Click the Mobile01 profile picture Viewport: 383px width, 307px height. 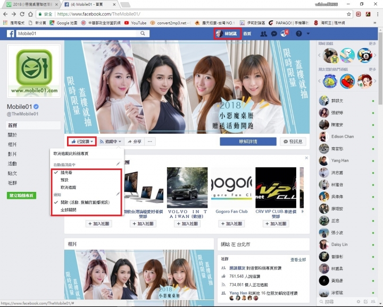point(34,71)
